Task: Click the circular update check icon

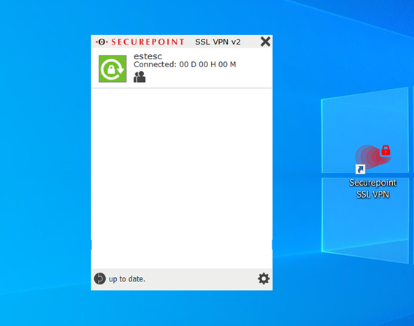Action: coord(100,278)
